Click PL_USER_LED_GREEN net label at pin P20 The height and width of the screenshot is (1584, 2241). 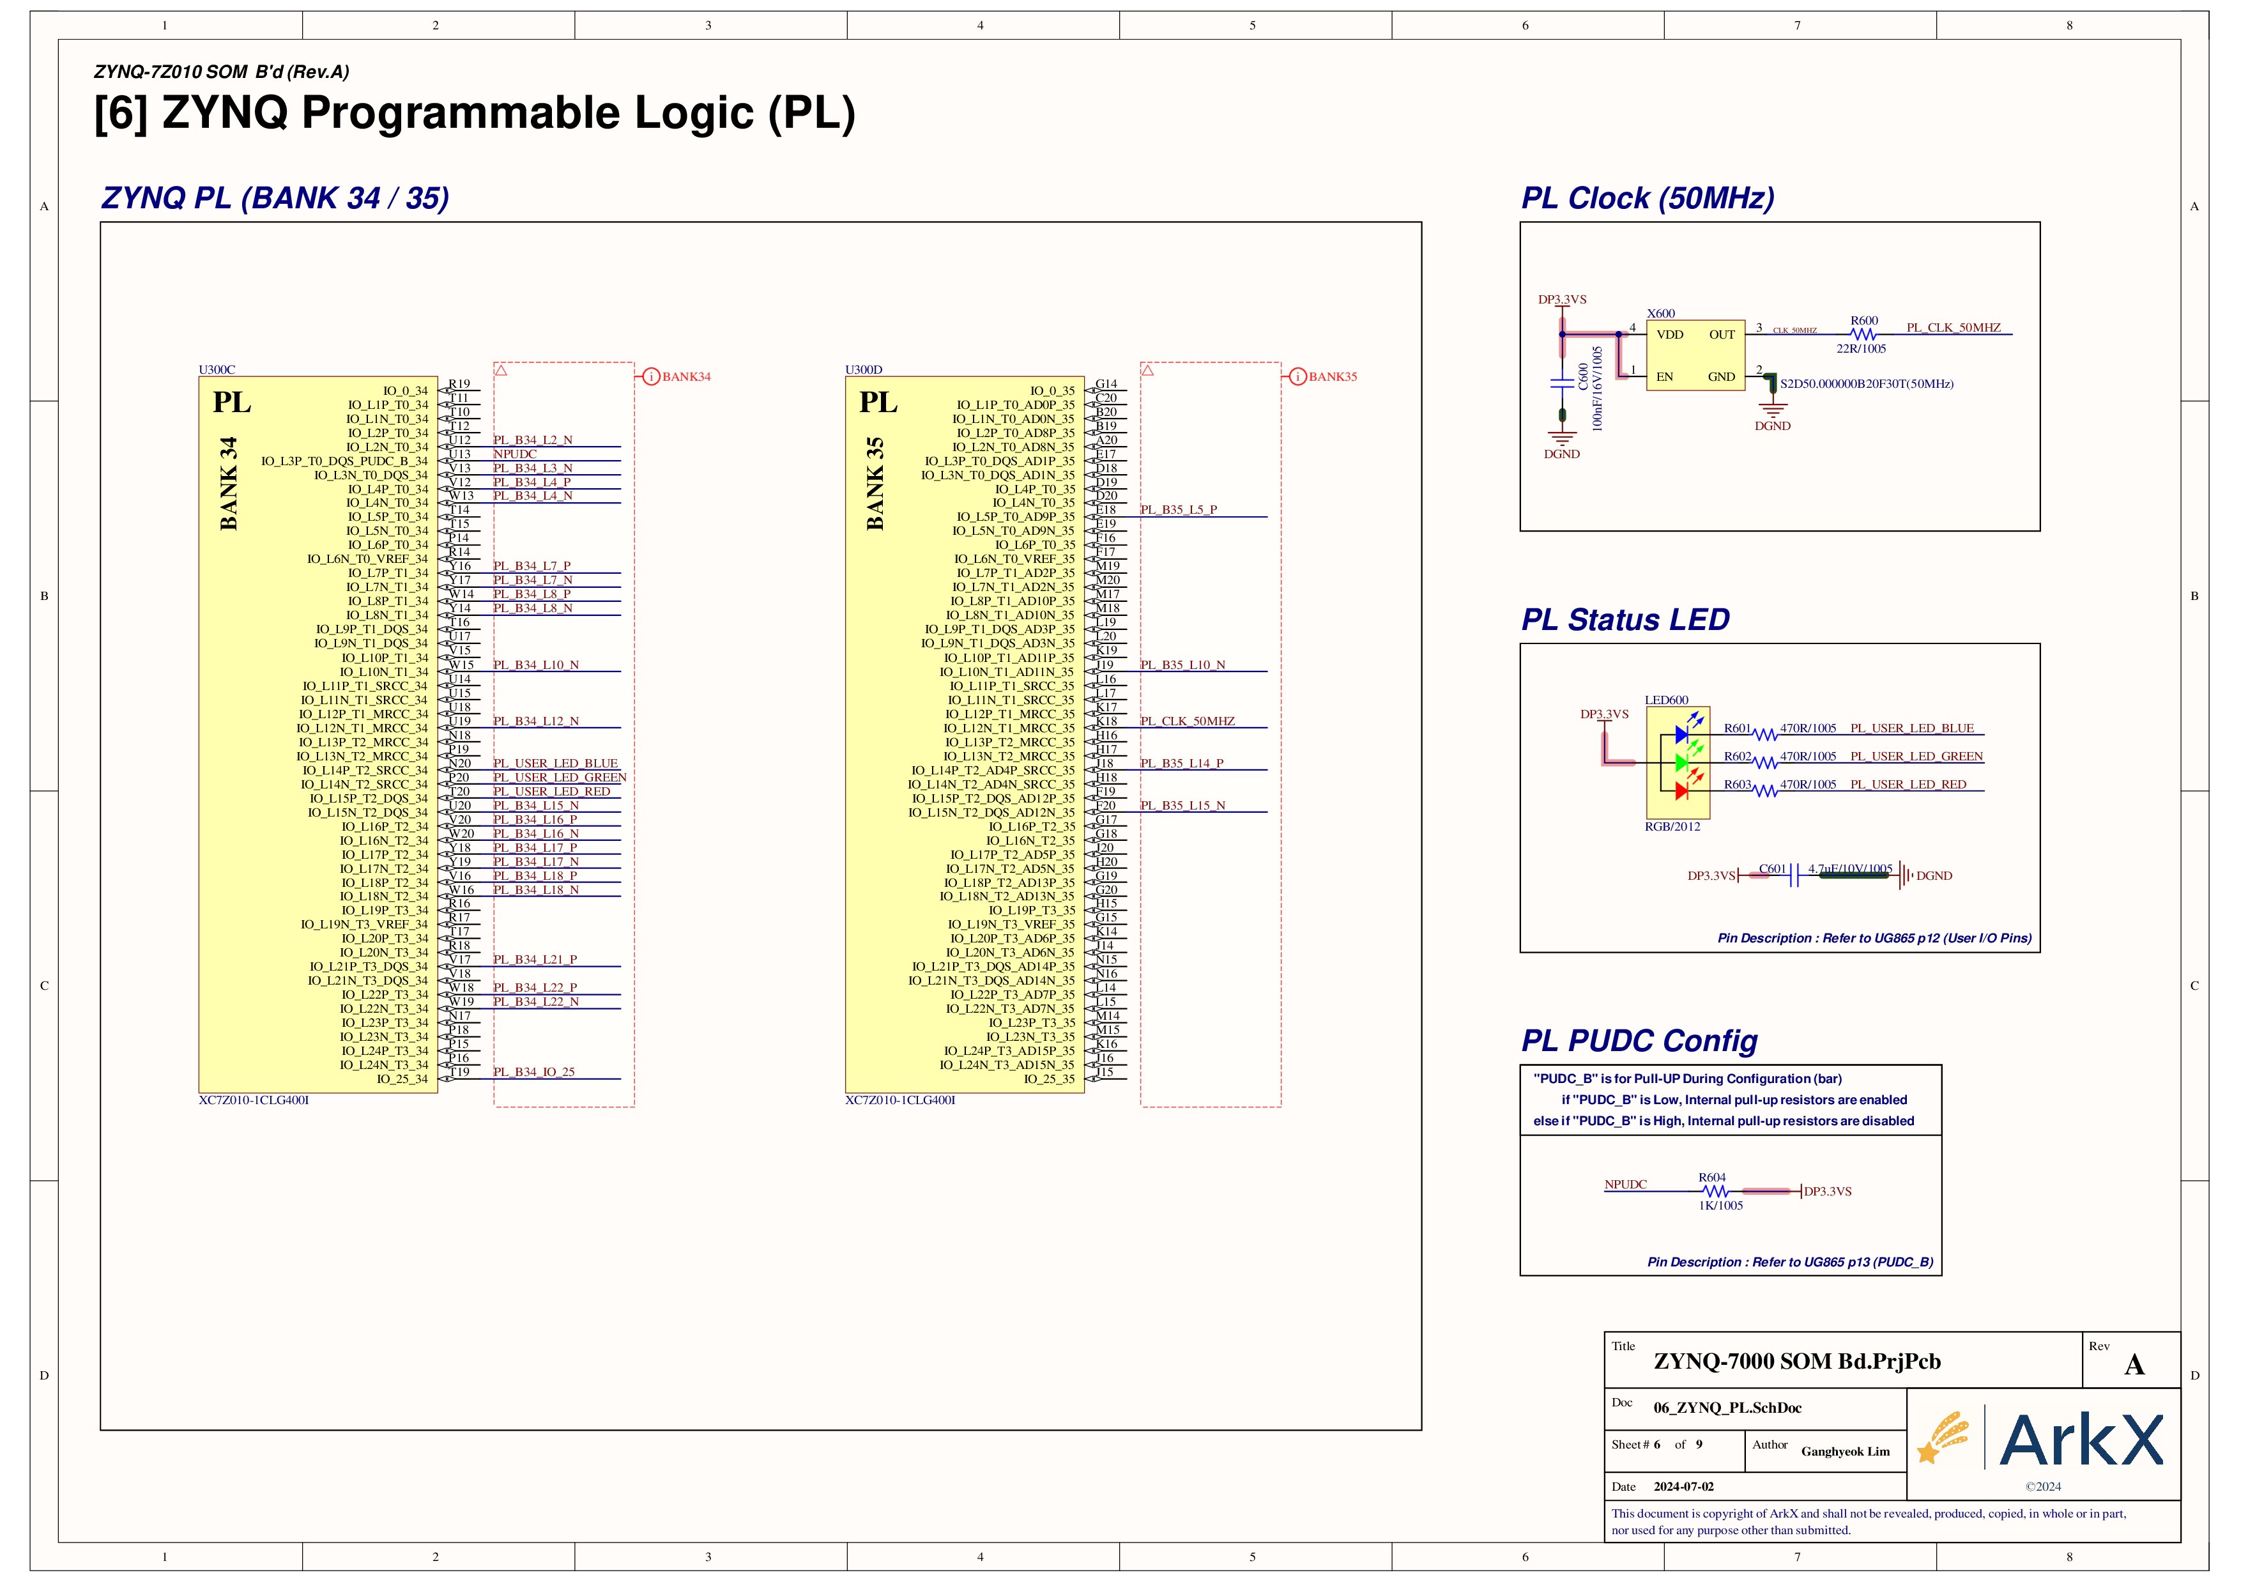560,777
